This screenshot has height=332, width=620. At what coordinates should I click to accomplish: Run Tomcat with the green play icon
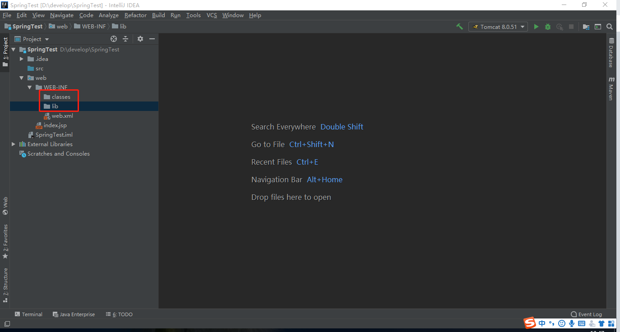(536, 27)
